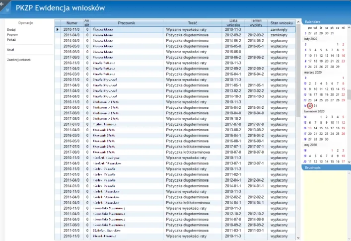Click the row indicator arrow of first record
This screenshot has width=351, height=241.
coord(58,30)
